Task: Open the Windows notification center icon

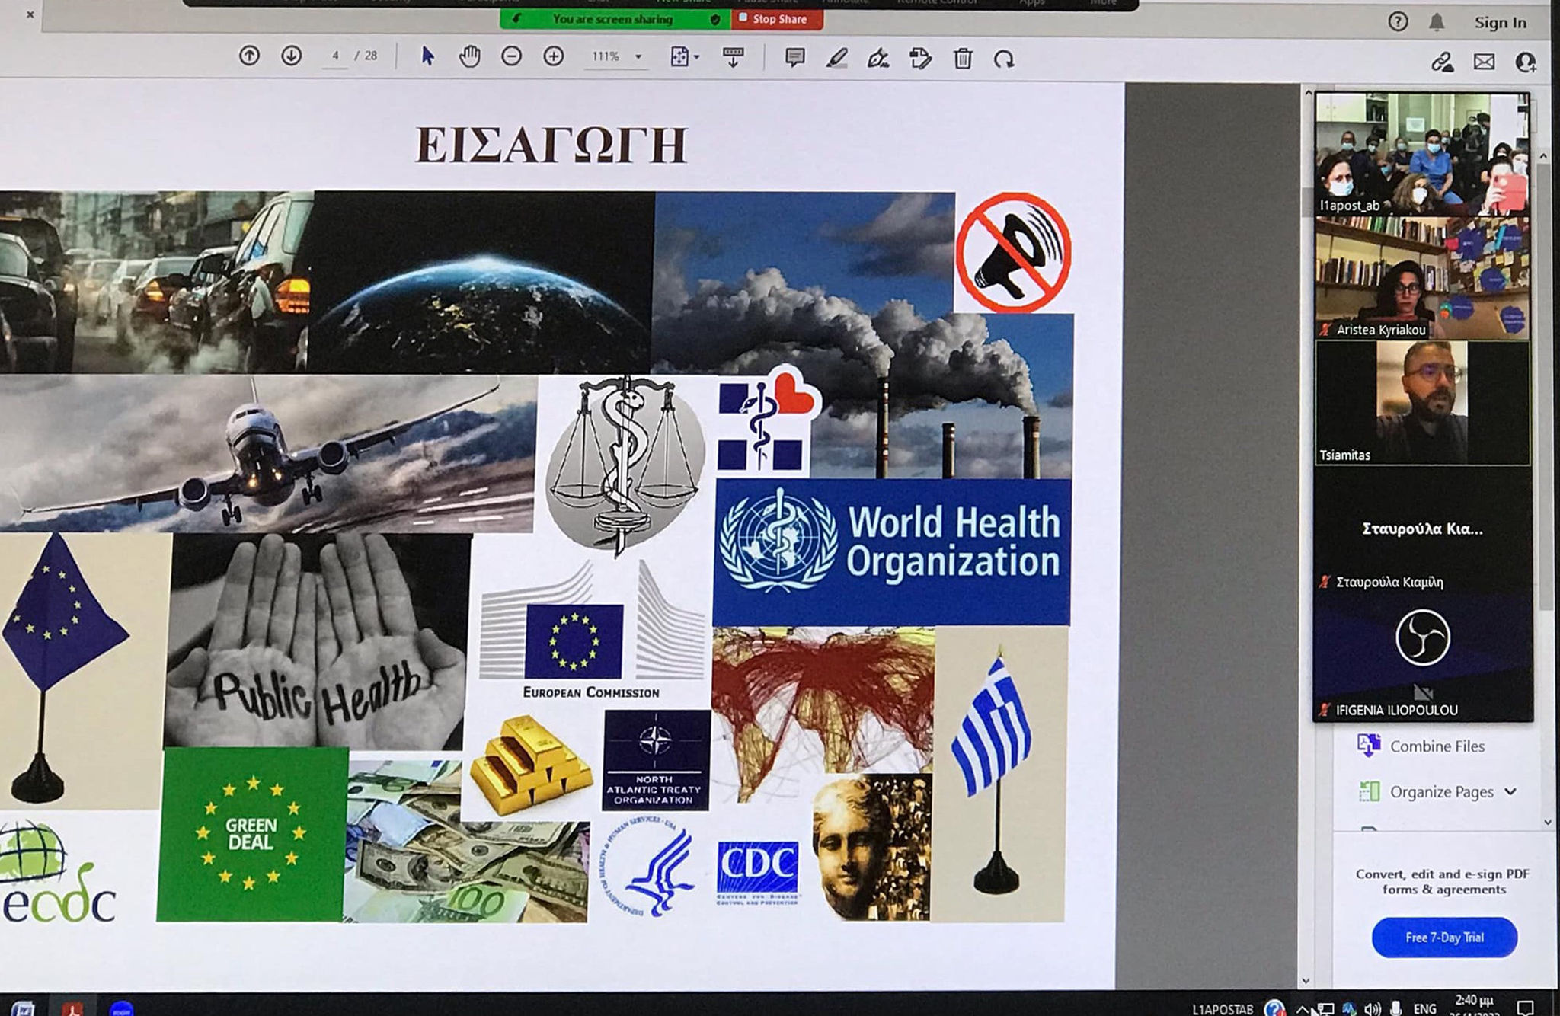Action: (1525, 1008)
